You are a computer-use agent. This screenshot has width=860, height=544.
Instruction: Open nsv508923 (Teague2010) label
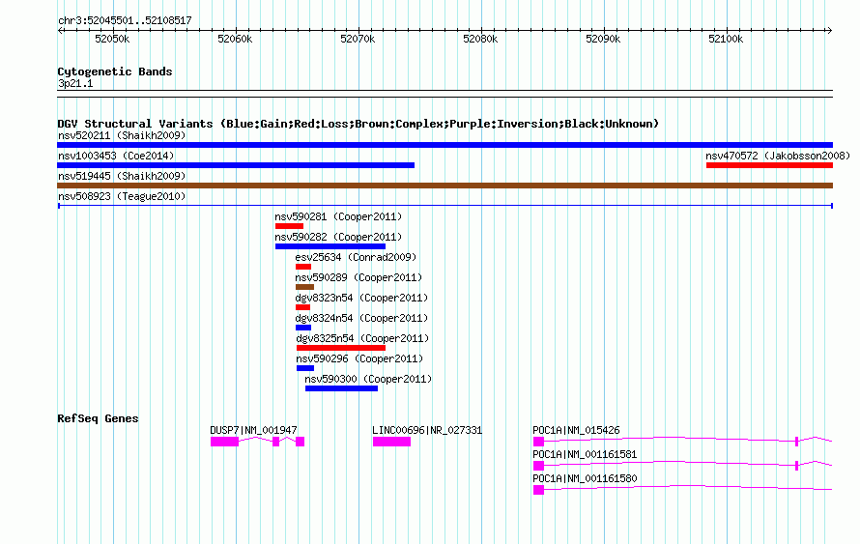pos(122,196)
